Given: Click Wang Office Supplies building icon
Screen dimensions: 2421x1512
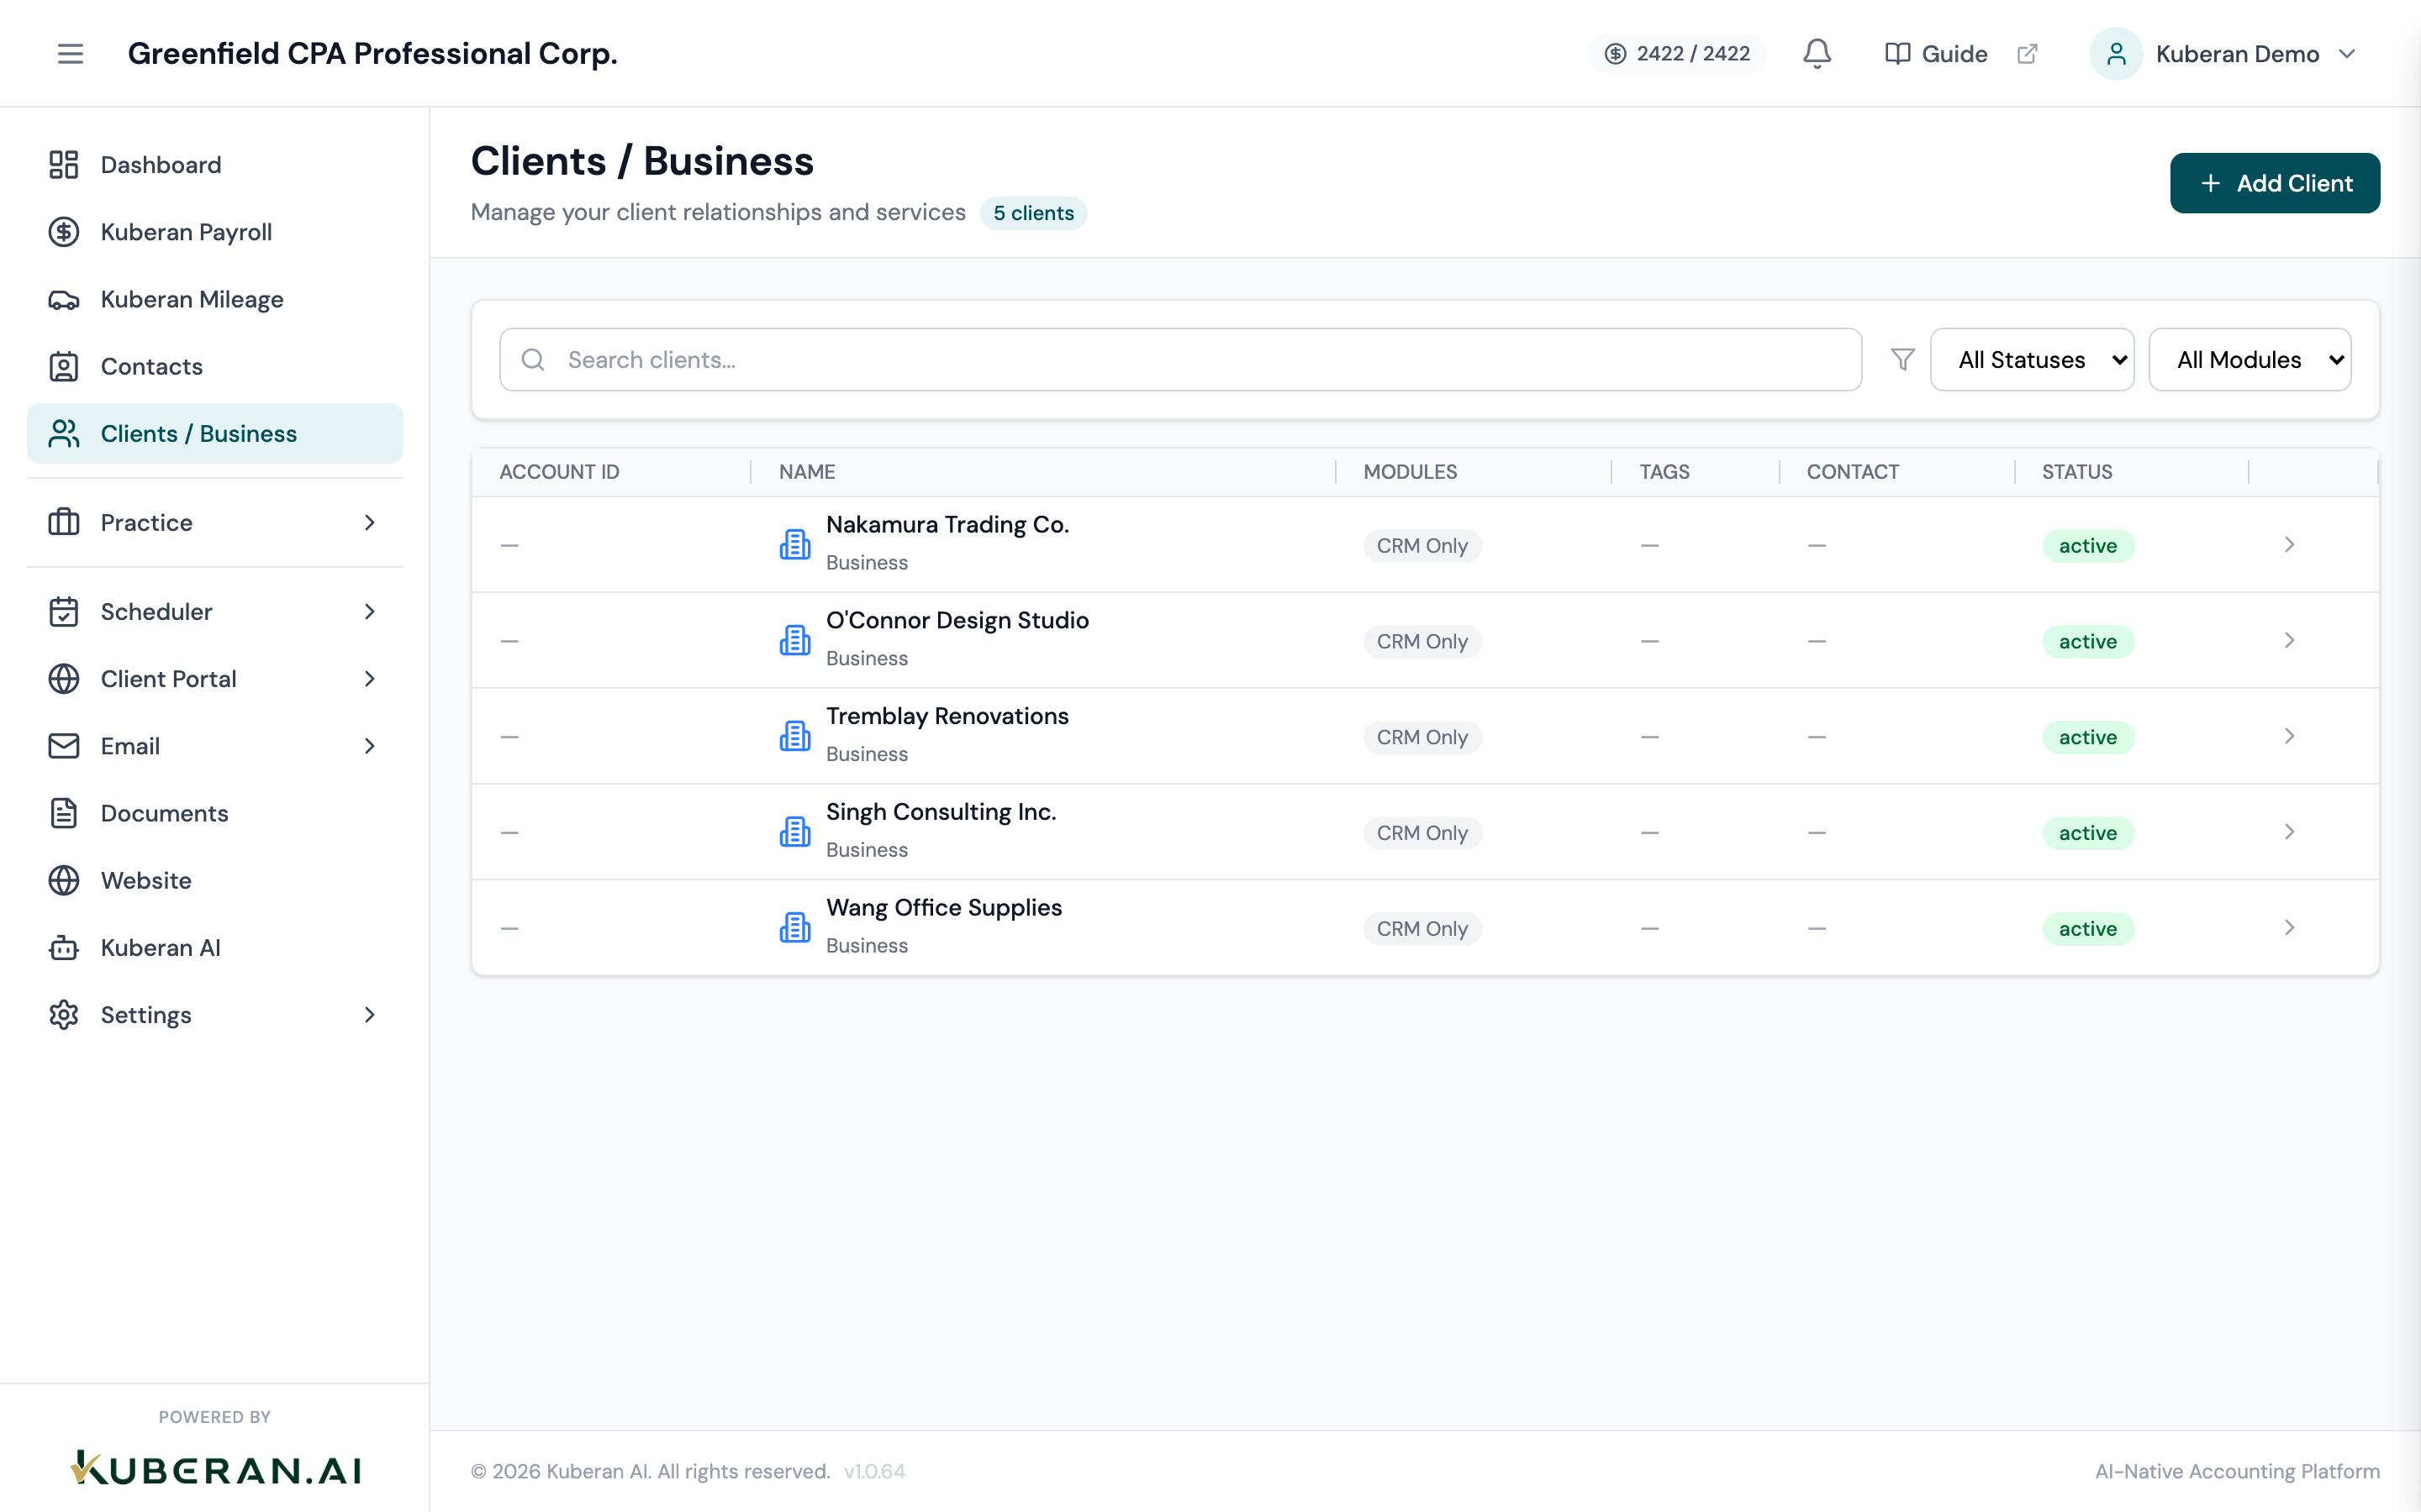Looking at the screenshot, I should 795,928.
